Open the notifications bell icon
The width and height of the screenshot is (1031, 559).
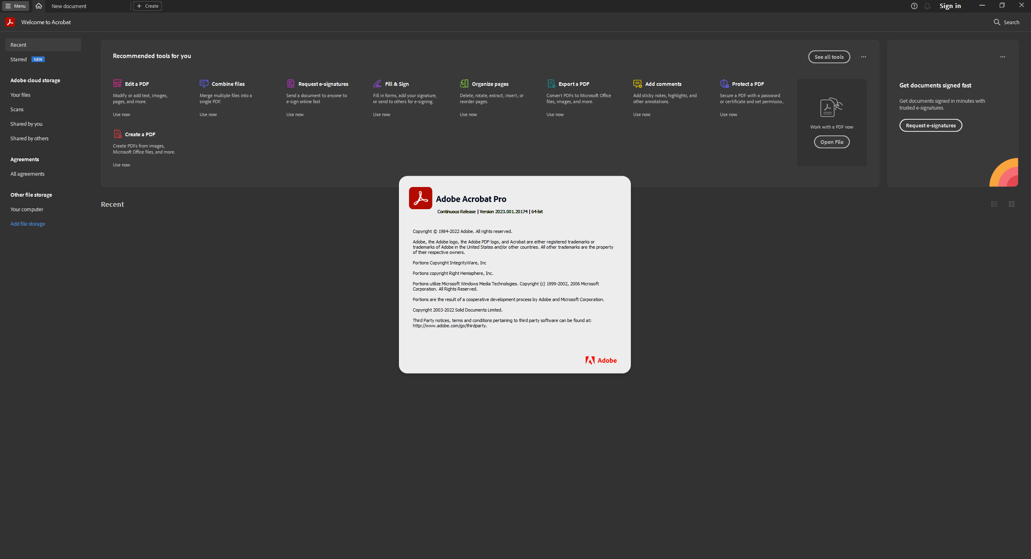tap(927, 6)
